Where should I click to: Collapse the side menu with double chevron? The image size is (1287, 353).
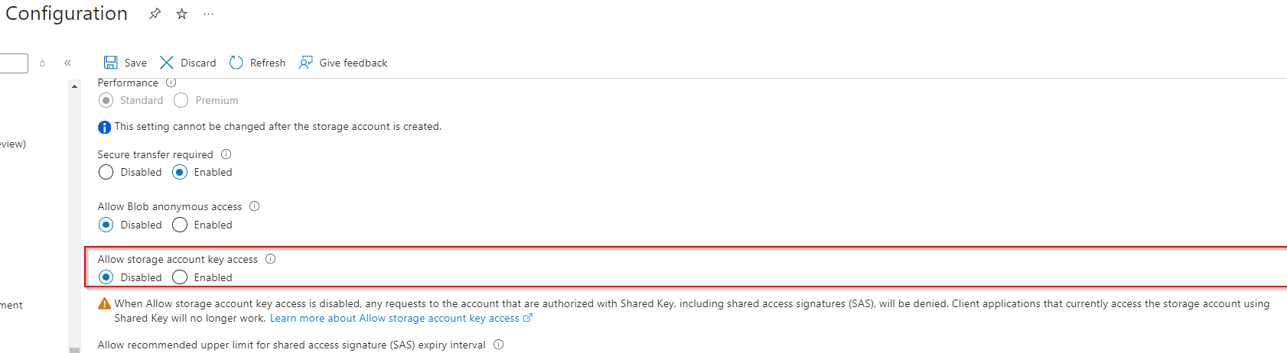pyautogui.click(x=67, y=63)
